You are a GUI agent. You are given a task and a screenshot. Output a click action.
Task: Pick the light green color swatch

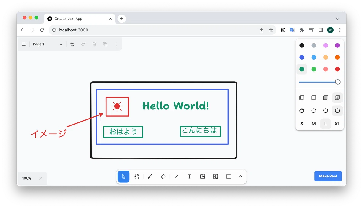pos(314,69)
